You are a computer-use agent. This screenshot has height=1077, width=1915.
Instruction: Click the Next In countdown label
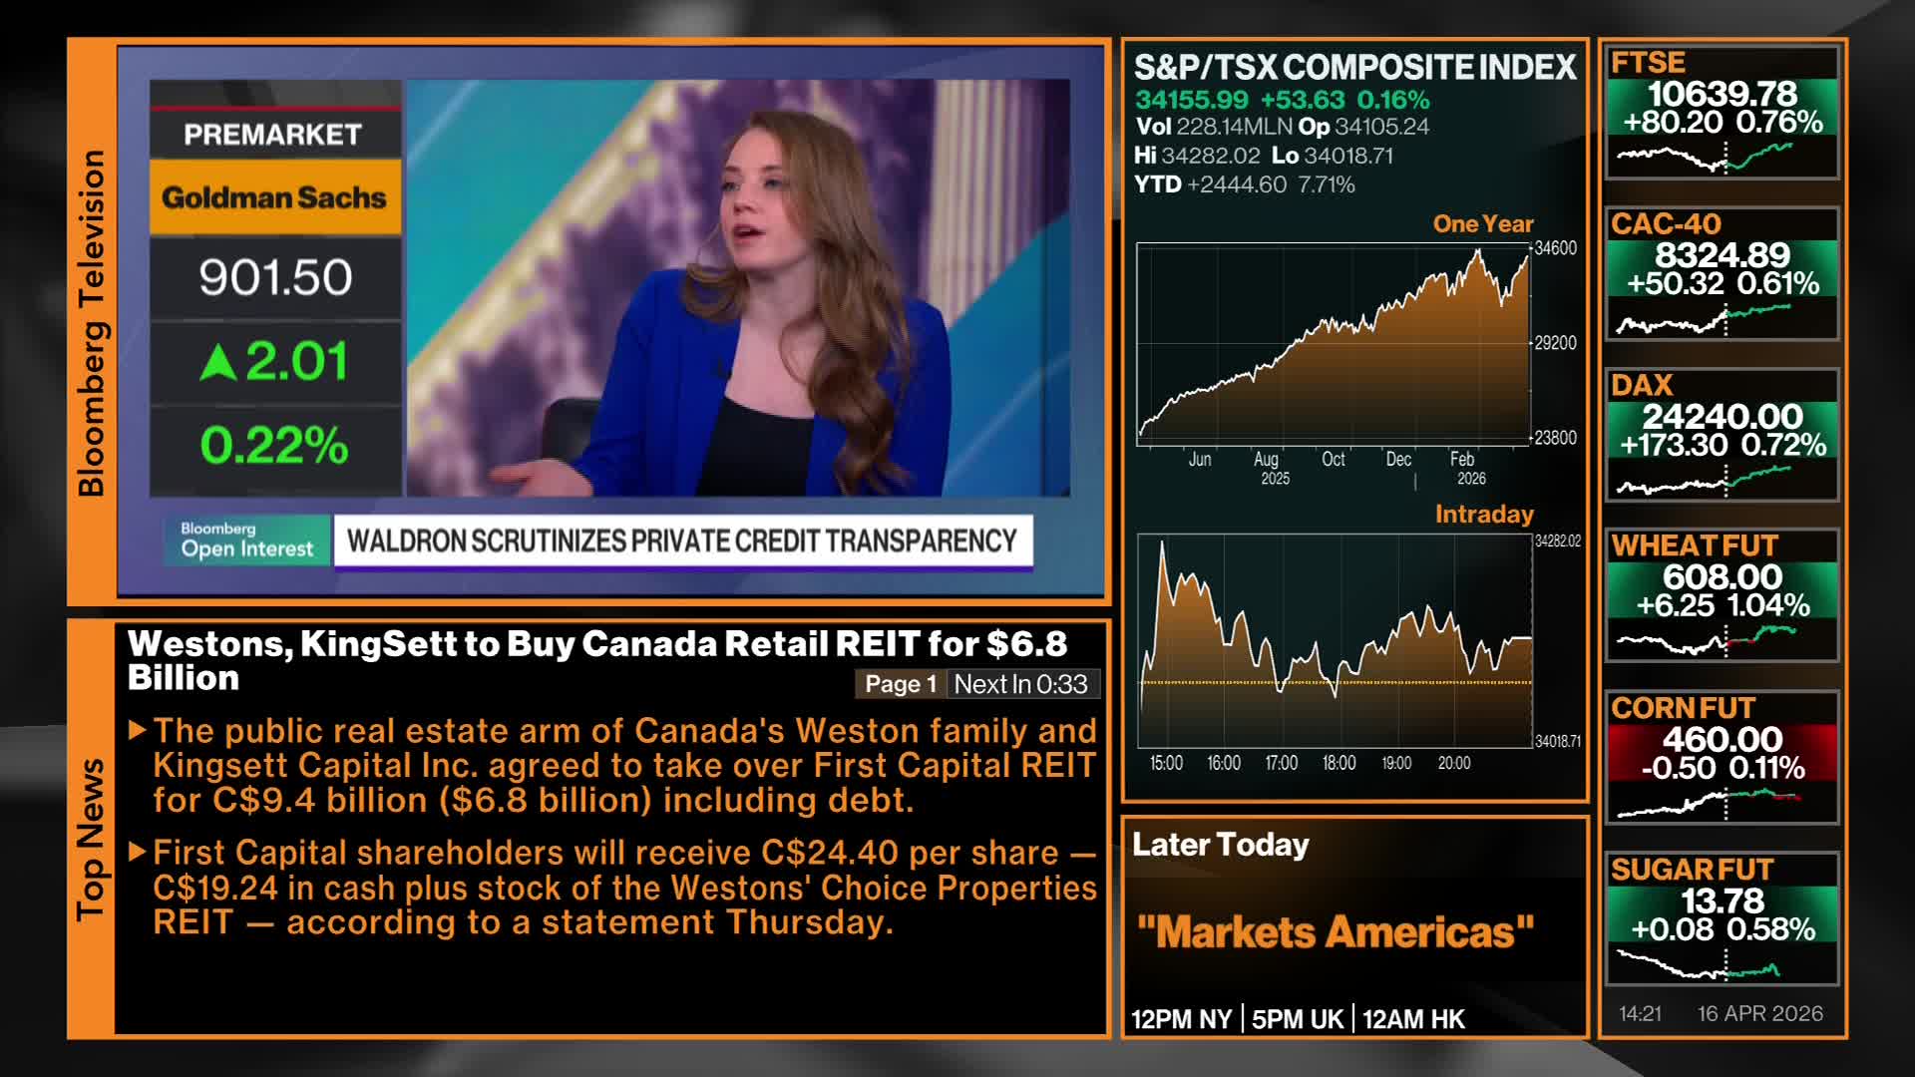point(1020,684)
